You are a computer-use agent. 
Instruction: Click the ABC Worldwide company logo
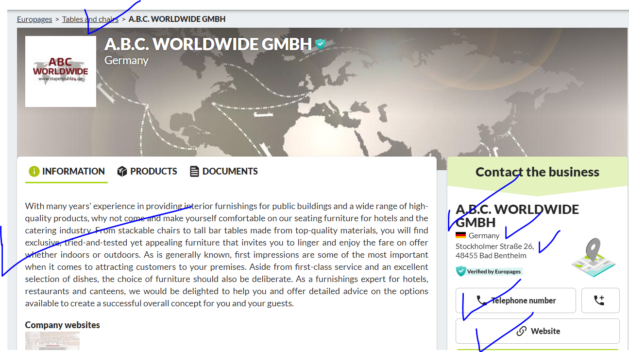[61, 71]
